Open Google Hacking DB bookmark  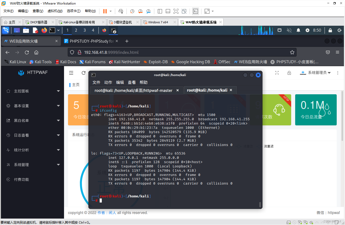[190, 62]
